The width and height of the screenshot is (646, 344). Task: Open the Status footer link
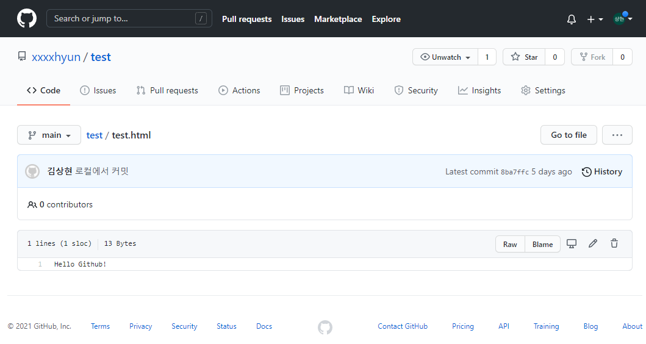(x=226, y=326)
